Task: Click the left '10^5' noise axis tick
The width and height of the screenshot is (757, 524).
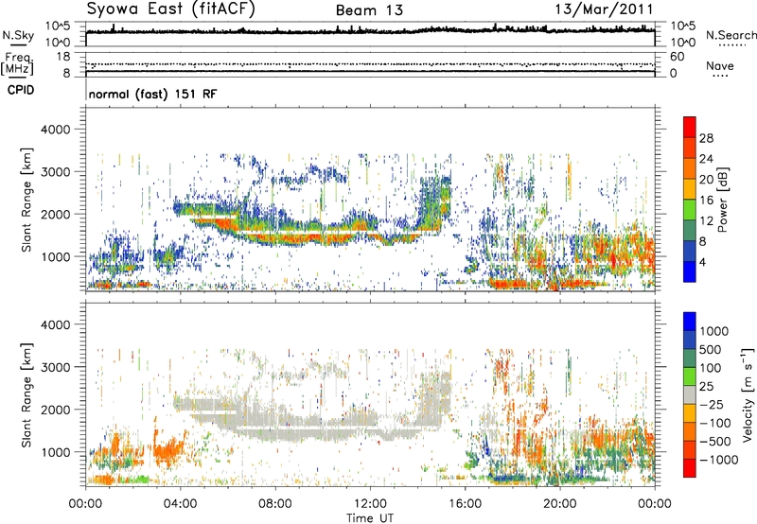Action: [58, 26]
